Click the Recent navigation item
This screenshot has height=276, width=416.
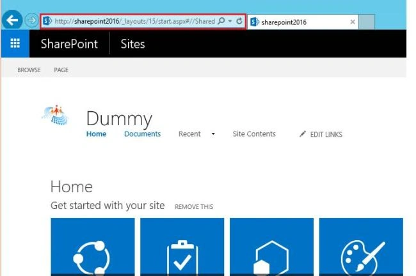(x=189, y=134)
